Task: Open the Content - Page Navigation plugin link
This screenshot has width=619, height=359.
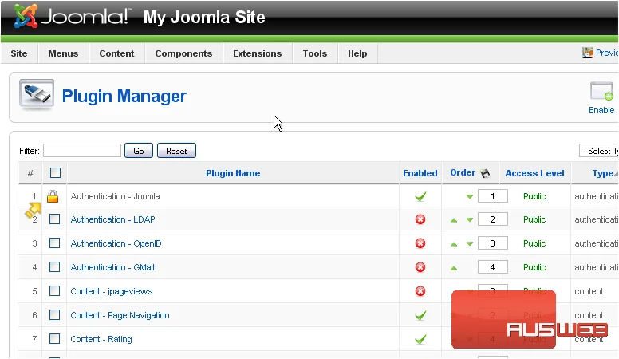Action: (x=120, y=315)
